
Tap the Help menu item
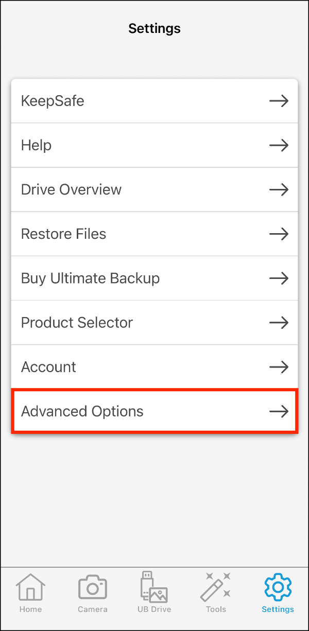click(x=154, y=145)
